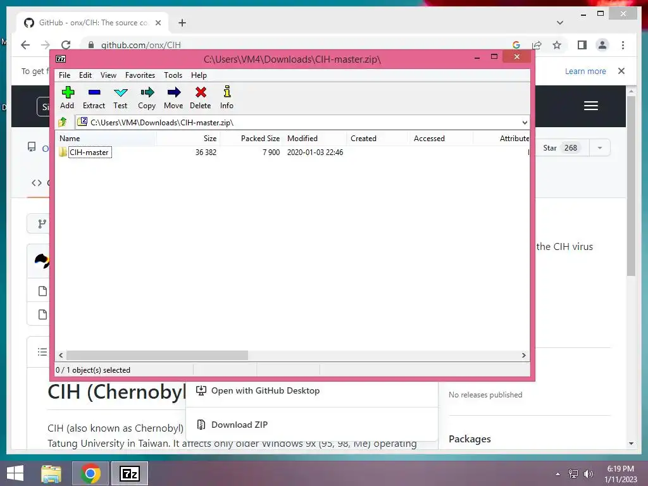
Task: Open the View menu in 7-Zip
Action: [x=108, y=75]
